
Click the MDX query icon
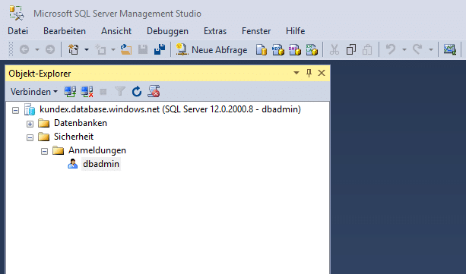(x=278, y=50)
